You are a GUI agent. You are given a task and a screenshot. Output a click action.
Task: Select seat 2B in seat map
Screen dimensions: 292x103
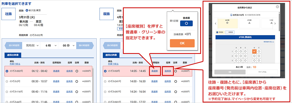[241, 56]
